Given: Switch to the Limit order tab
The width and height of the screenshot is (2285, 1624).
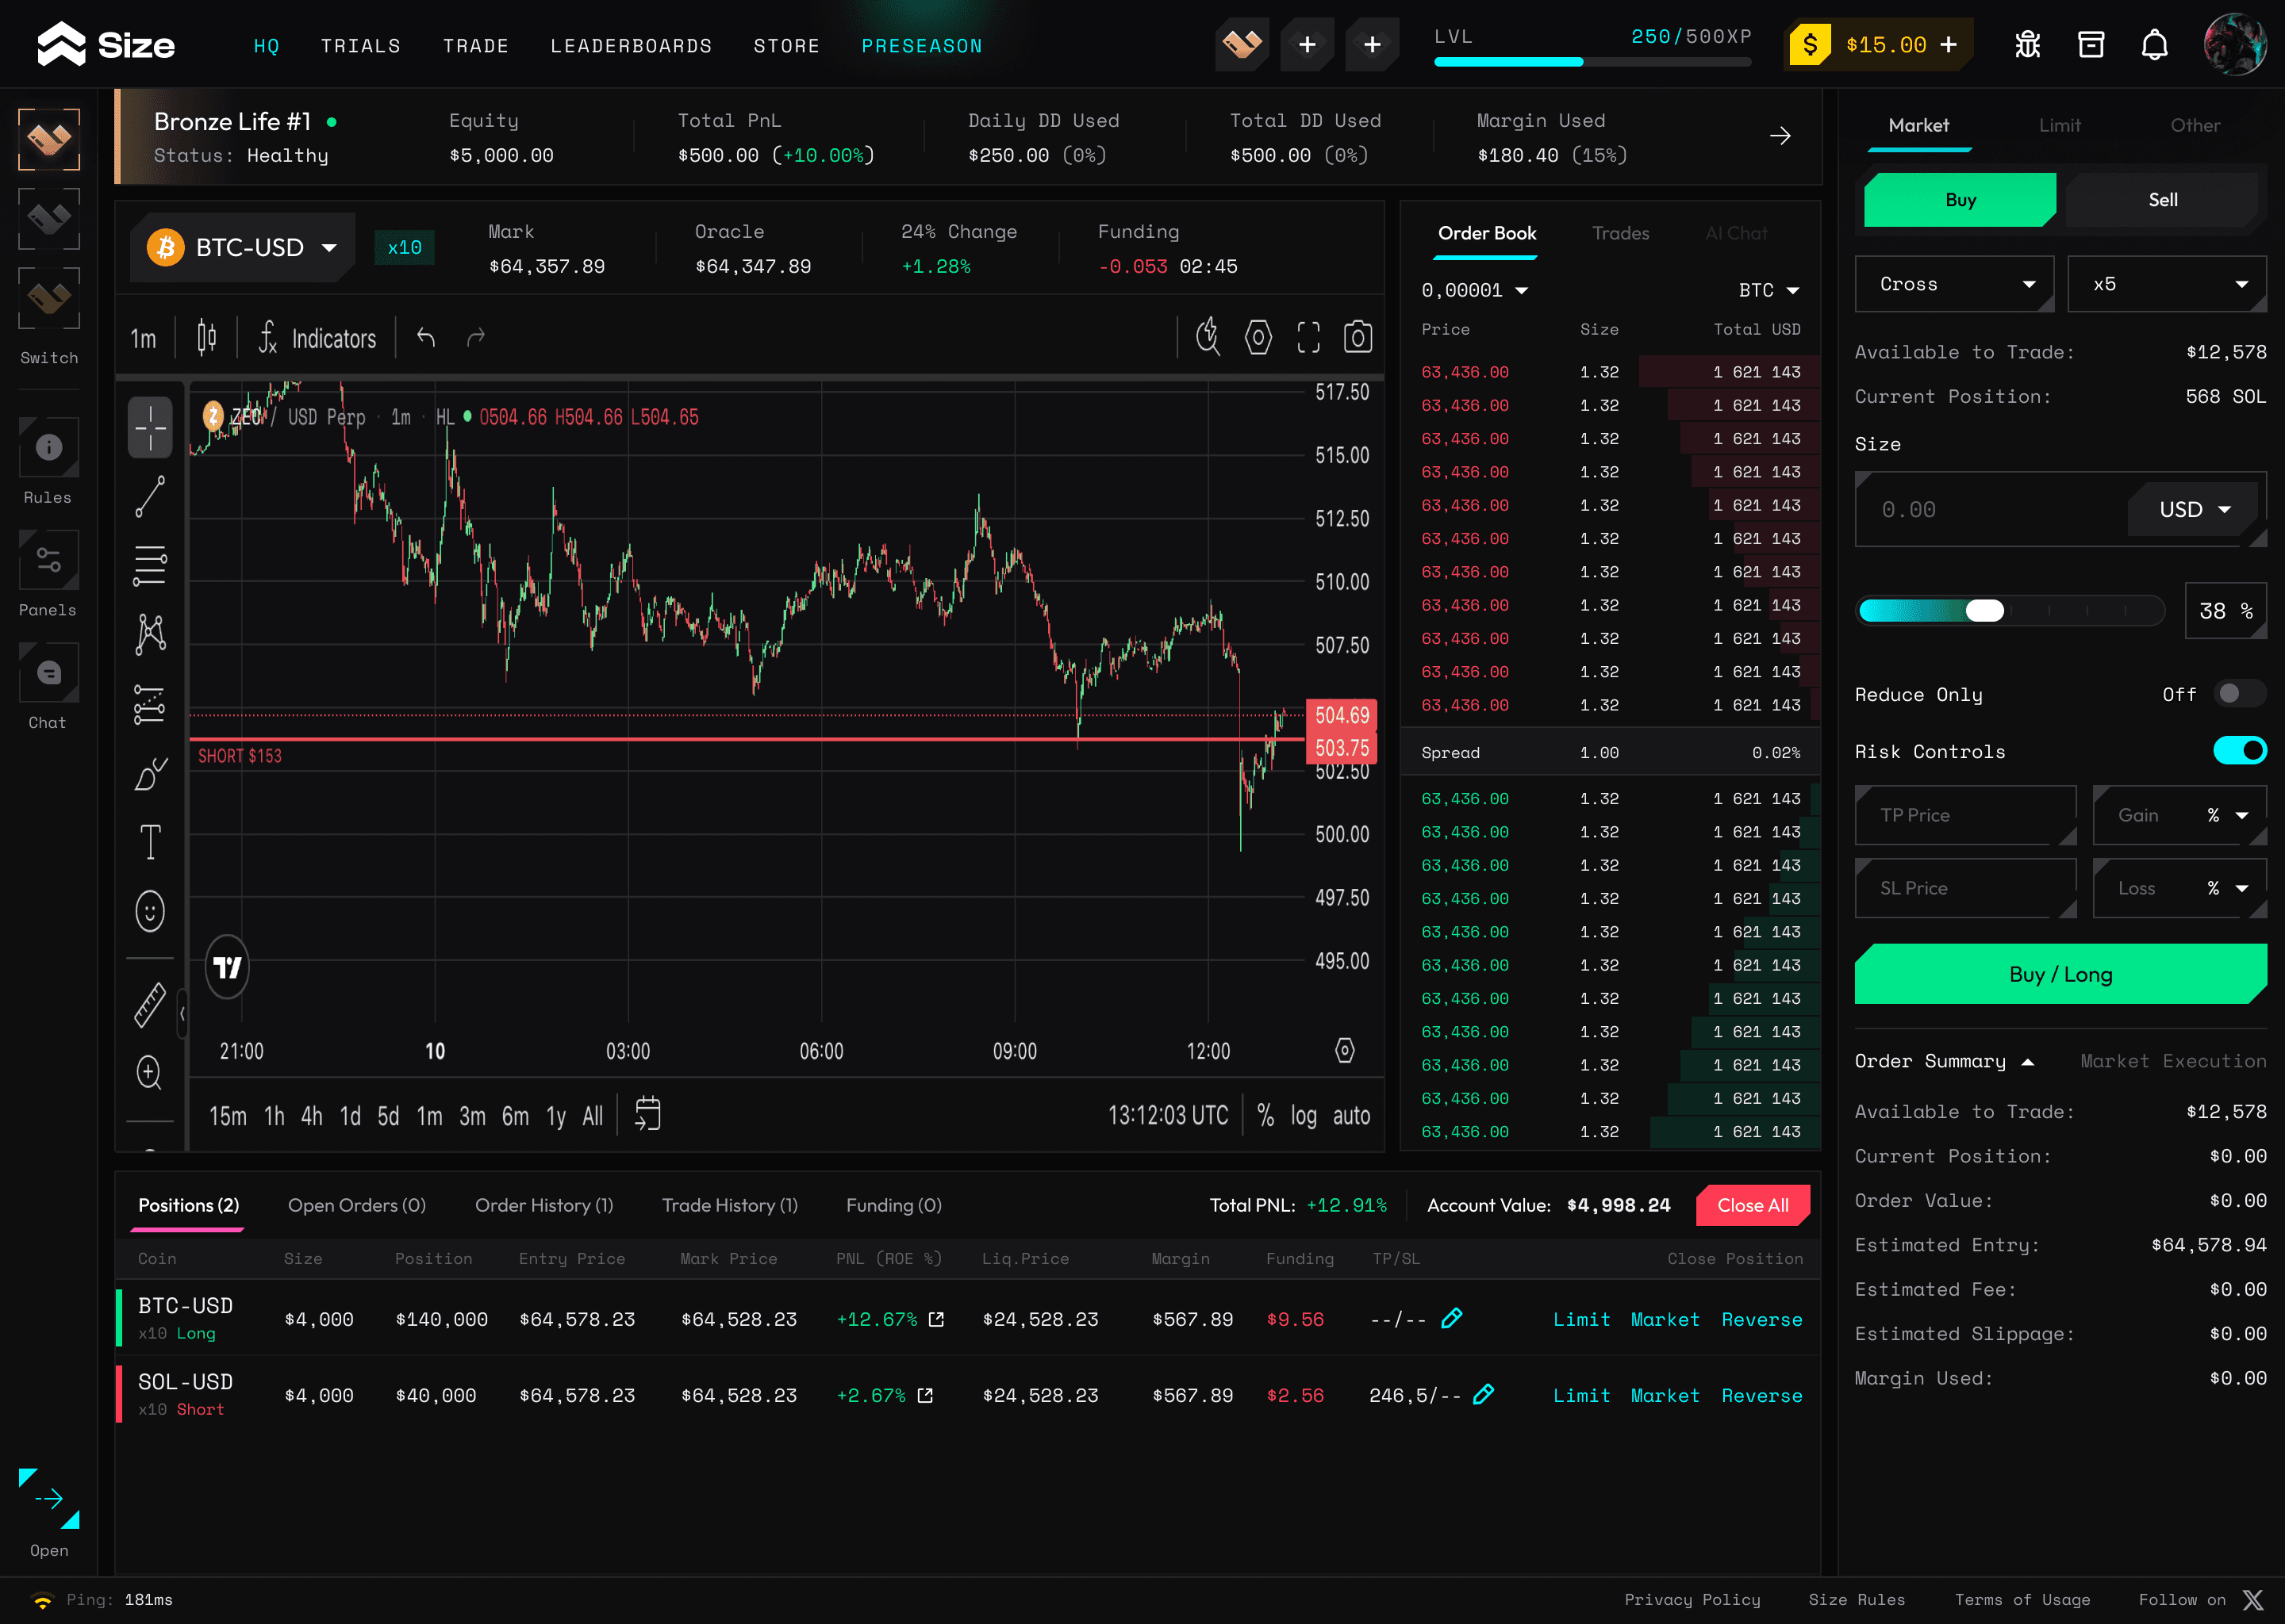Looking at the screenshot, I should [2059, 125].
